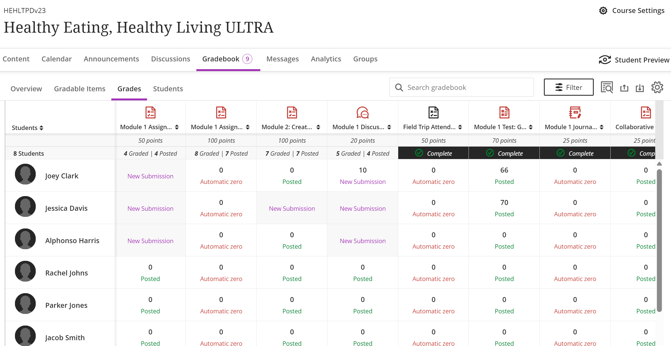This screenshot has height=346, width=671.
Task: Open the search and review list icon
Action: 606,87
